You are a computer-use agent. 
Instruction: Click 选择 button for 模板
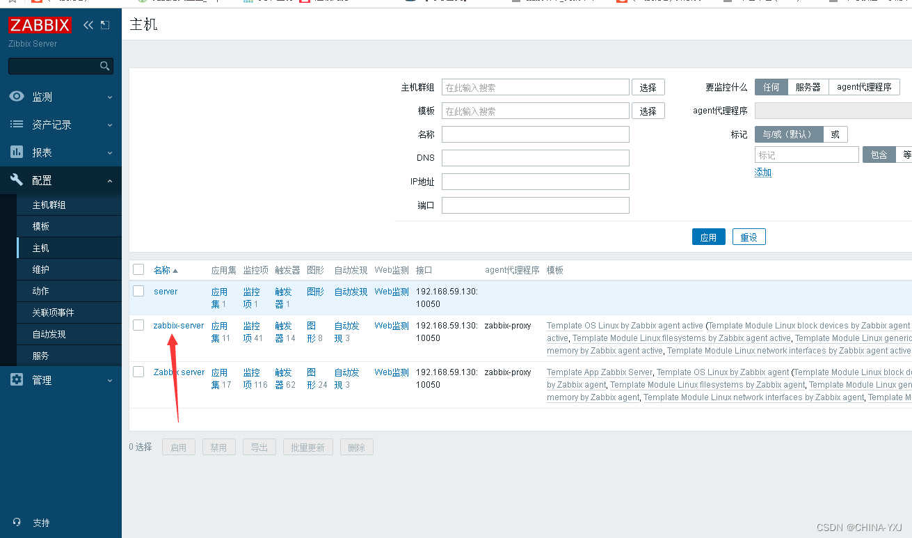point(648,111)
